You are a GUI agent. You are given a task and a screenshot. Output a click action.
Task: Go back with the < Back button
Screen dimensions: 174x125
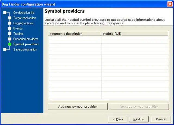118,119
